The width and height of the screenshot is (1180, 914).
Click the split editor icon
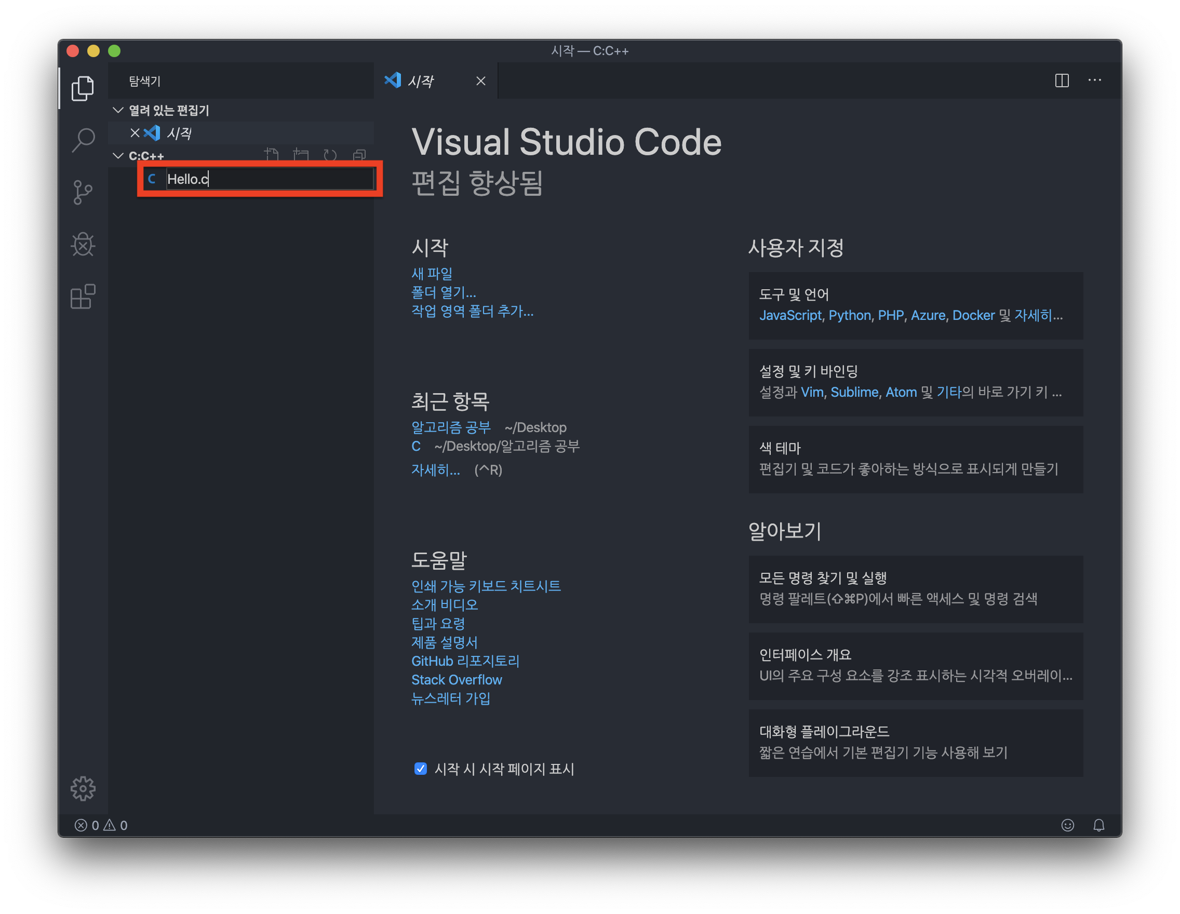click(x=1062, y=80)
